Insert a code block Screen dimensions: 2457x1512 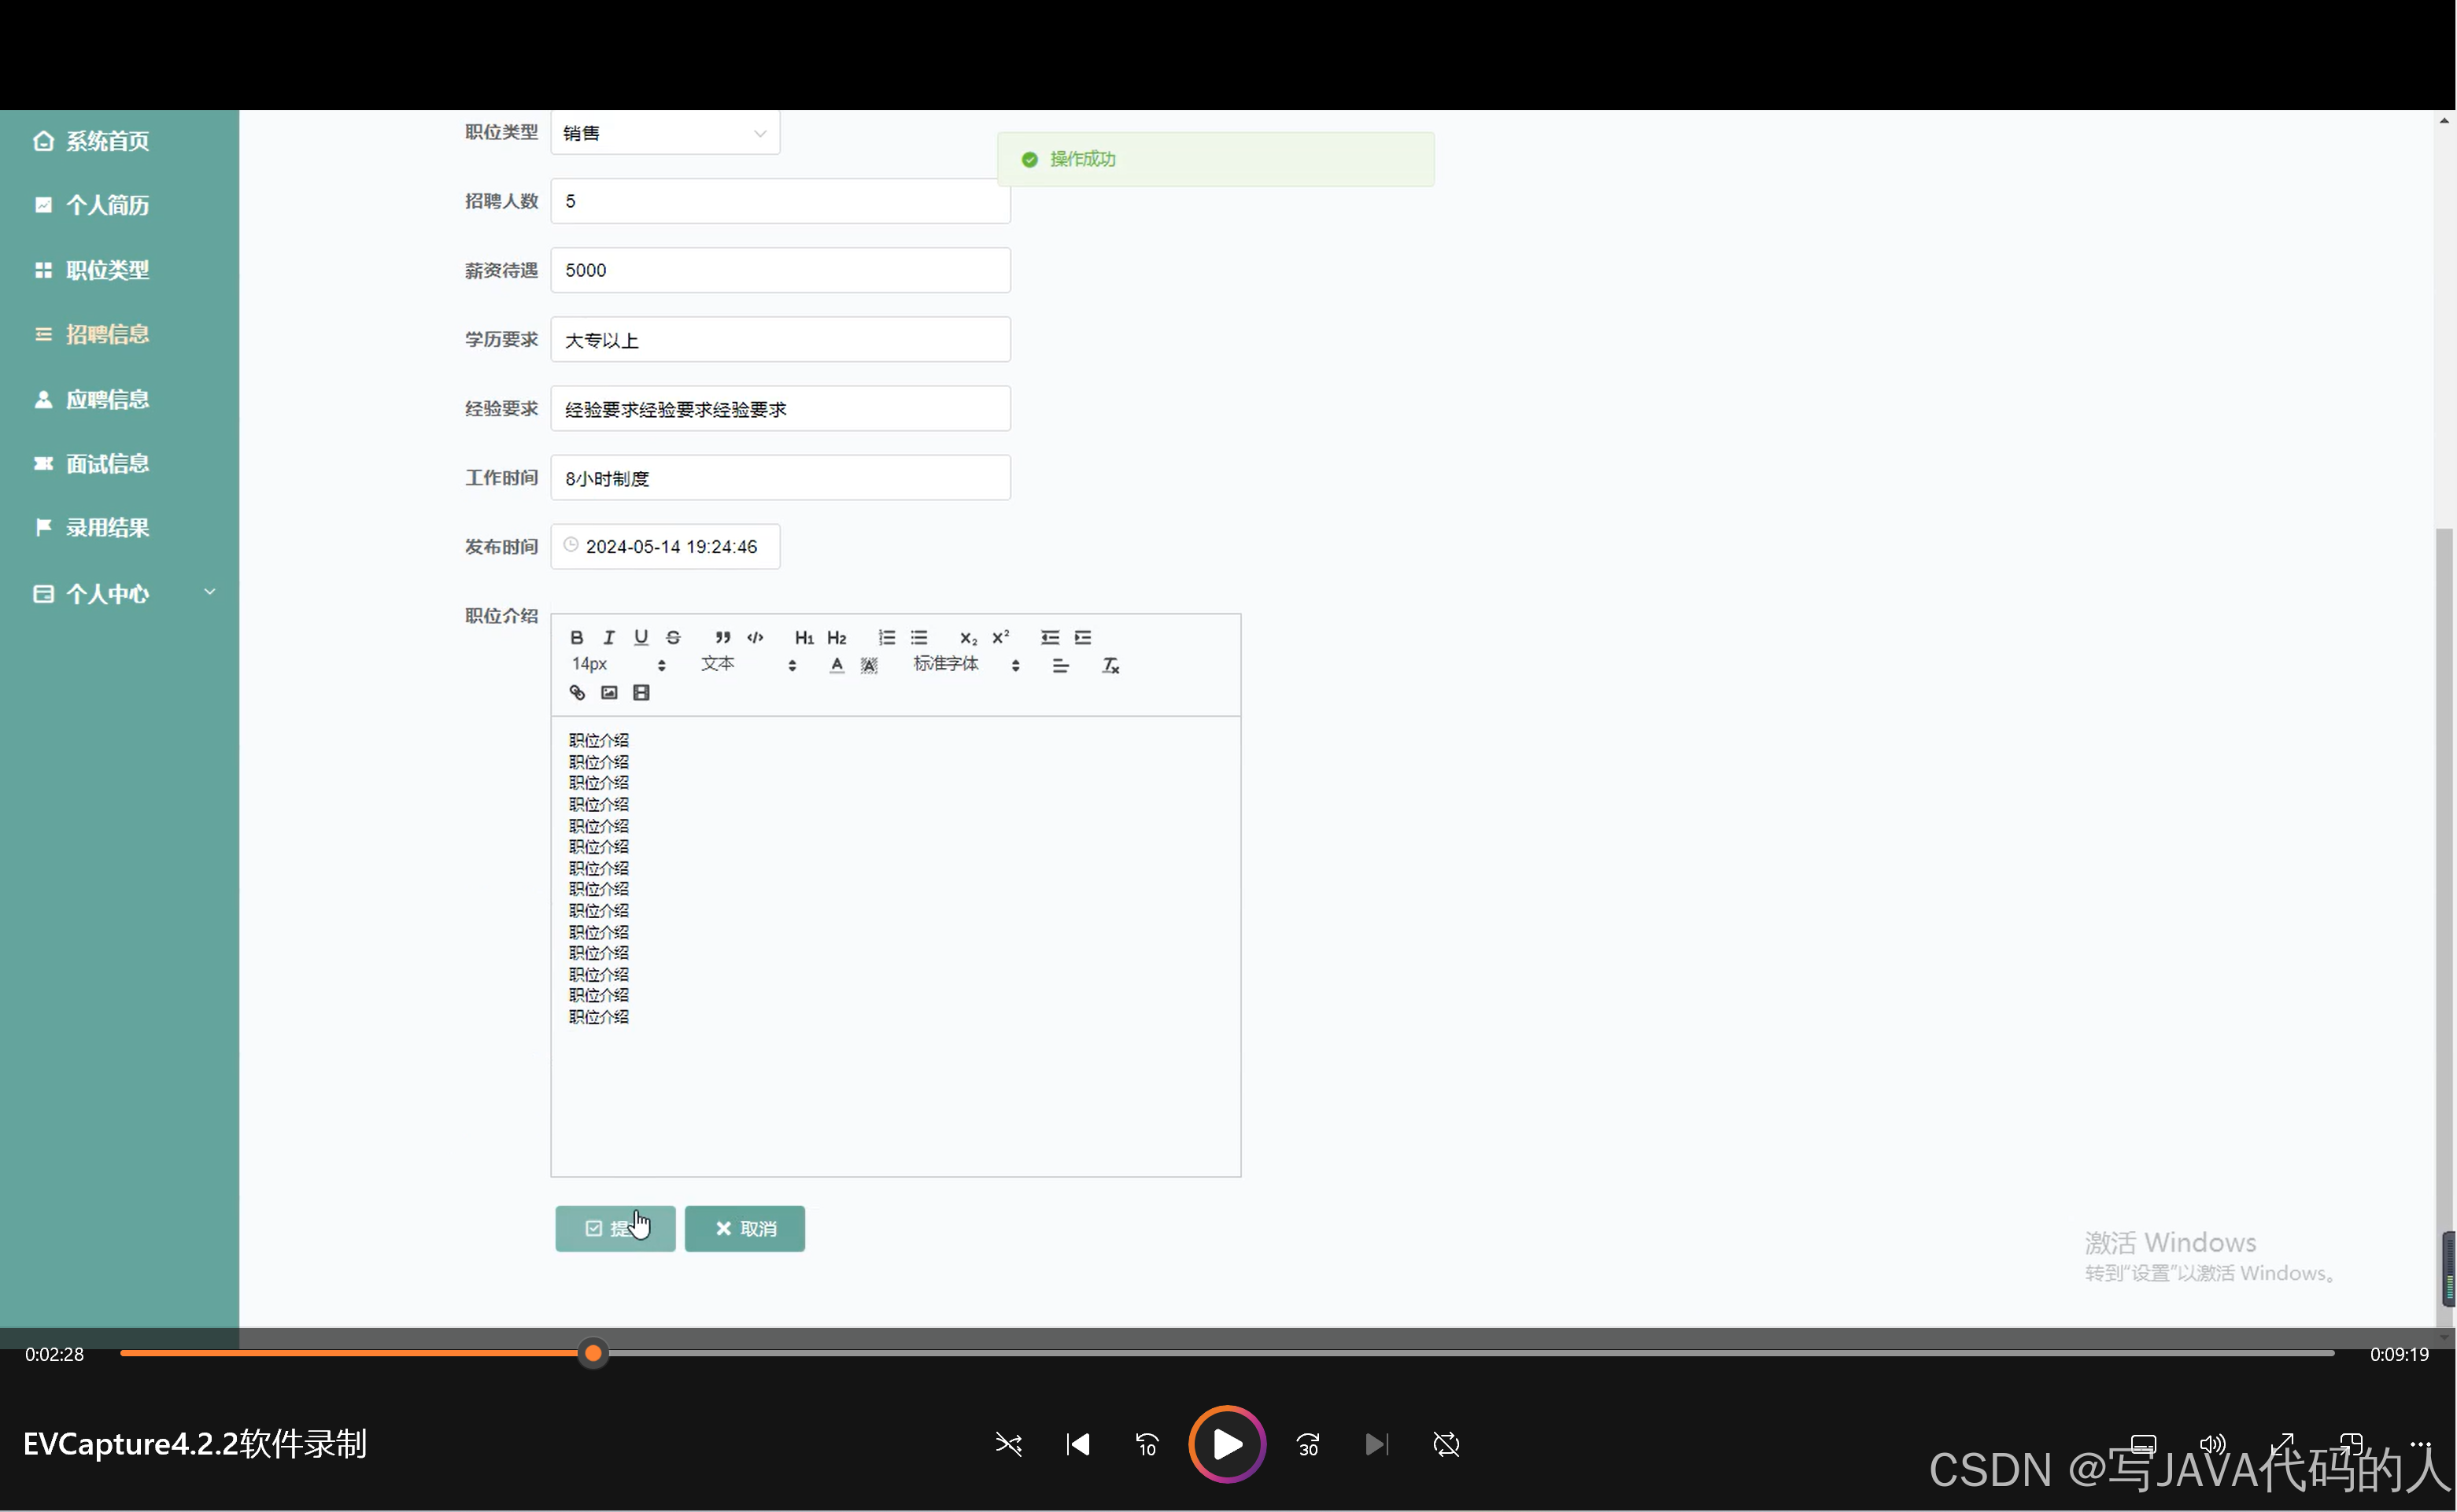coord(756,637)
